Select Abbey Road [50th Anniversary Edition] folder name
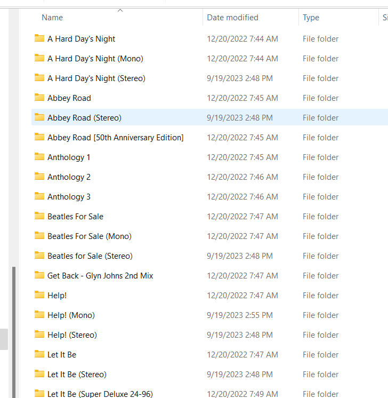Viewport: 388px width, 398px height. 115,138
